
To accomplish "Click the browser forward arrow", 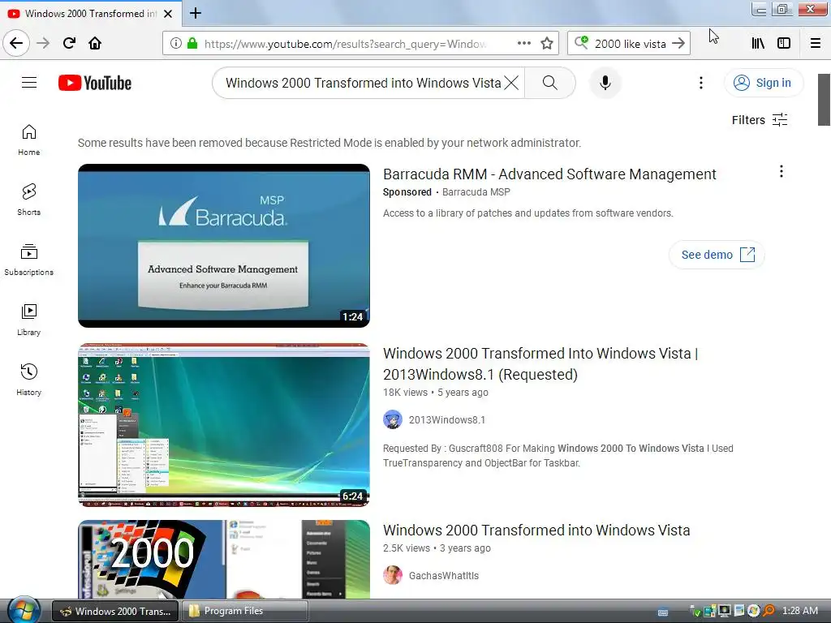I will [x=43, y=43].
